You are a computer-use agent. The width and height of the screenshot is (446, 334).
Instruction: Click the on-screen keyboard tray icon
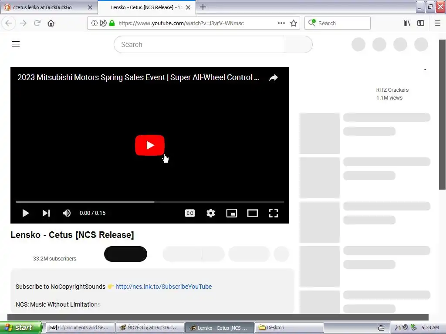click(382, 328)
